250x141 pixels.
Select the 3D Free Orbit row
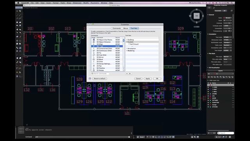[107, 55]
